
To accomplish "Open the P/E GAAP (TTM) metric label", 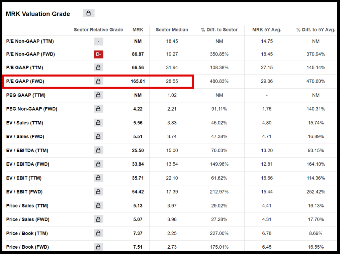I will (x=24, y=68).
